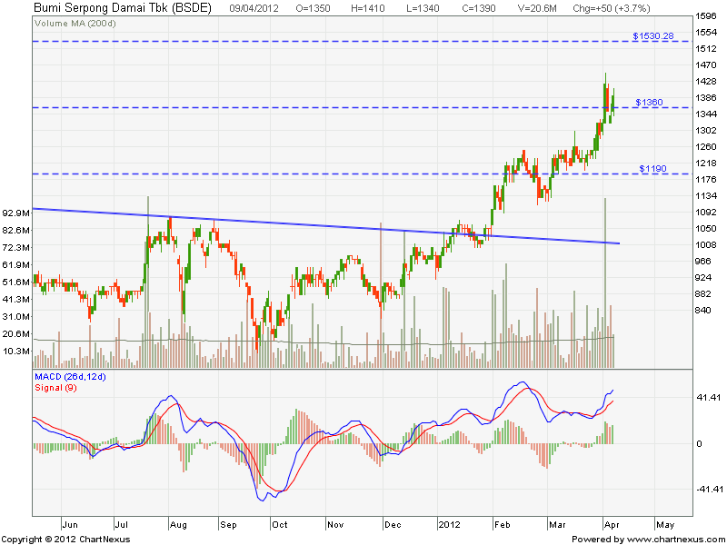Click the H=1410 high price value
The width and height of the screenshot is (727, 545).
pyautogui.click(x=368, y=8)
